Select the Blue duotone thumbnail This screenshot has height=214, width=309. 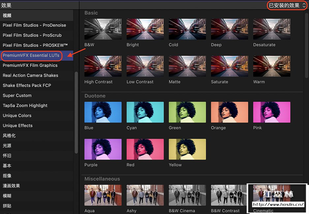tap(103, 112)
